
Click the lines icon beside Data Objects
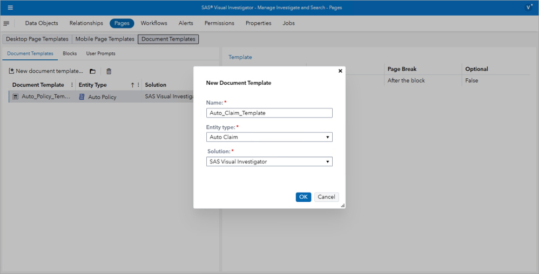[6, 23]
